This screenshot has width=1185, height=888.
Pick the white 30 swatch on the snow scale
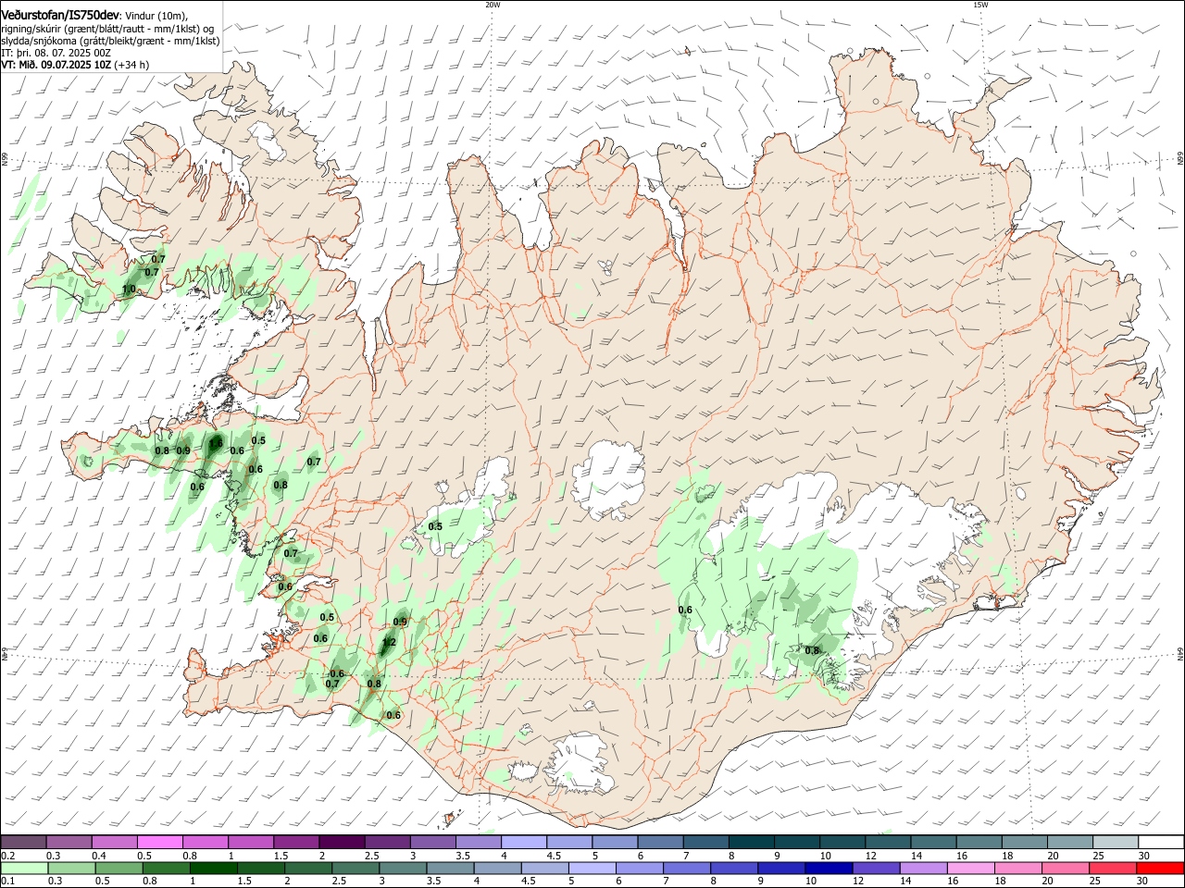[x=1161, y=842]
